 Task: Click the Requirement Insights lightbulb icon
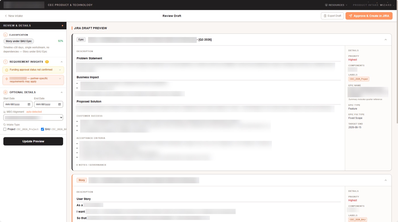click(5, 62)
